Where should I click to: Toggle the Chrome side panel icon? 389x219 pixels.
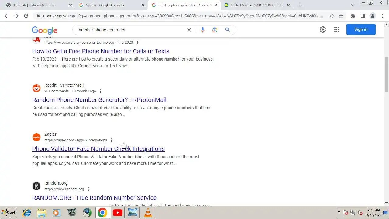[x=363, y=16]
